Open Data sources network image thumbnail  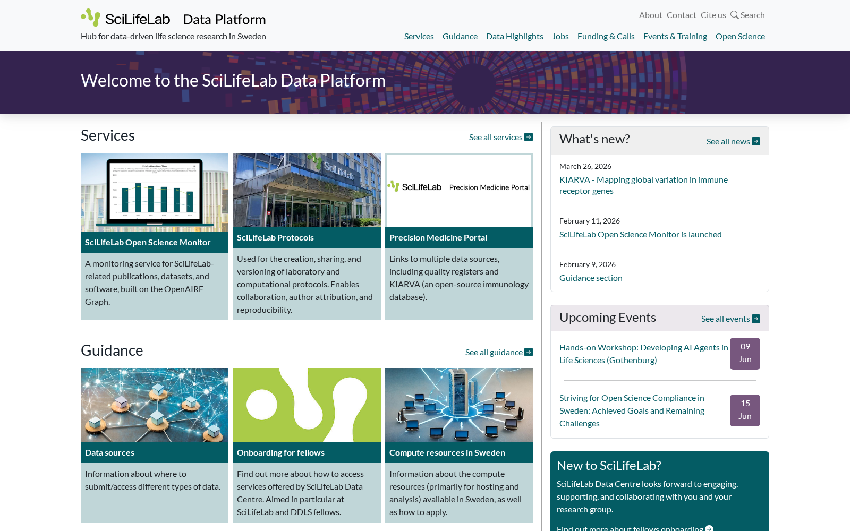[155, 405]
